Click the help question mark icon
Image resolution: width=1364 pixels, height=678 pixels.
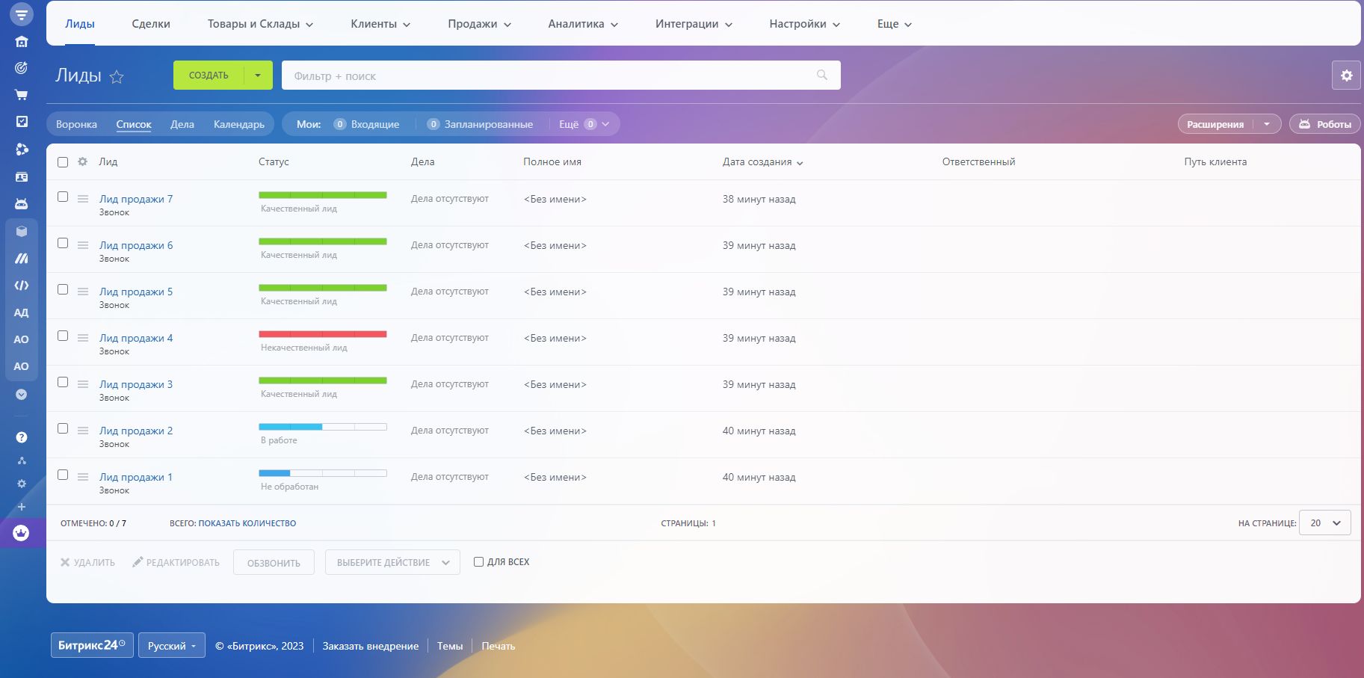22,437
